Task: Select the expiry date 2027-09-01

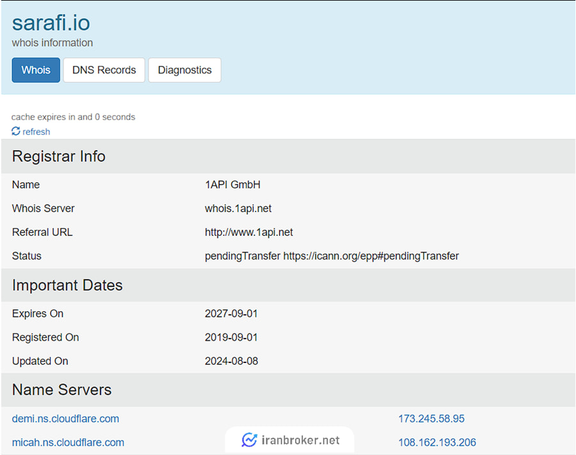Action: (x=231, y=314)
